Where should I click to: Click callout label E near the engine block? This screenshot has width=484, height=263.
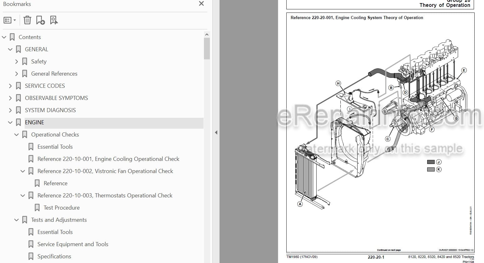(464, 70)
